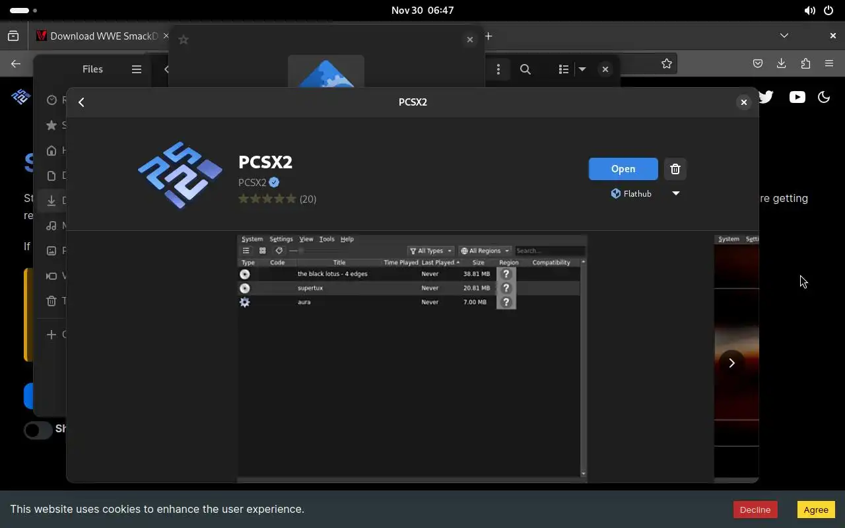
Task: Go back in the browser
Action: tap(16, 64)
